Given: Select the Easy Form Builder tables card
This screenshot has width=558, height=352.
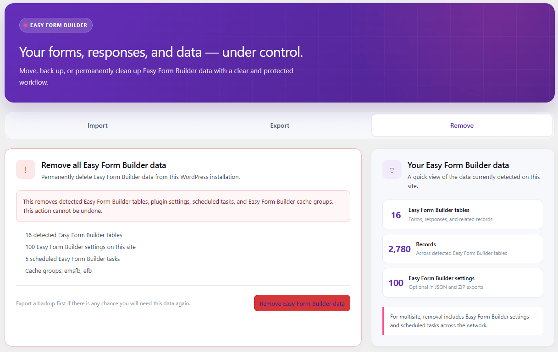Looking at the screenshot, I should pyautogui.click(x=463, y=214).
